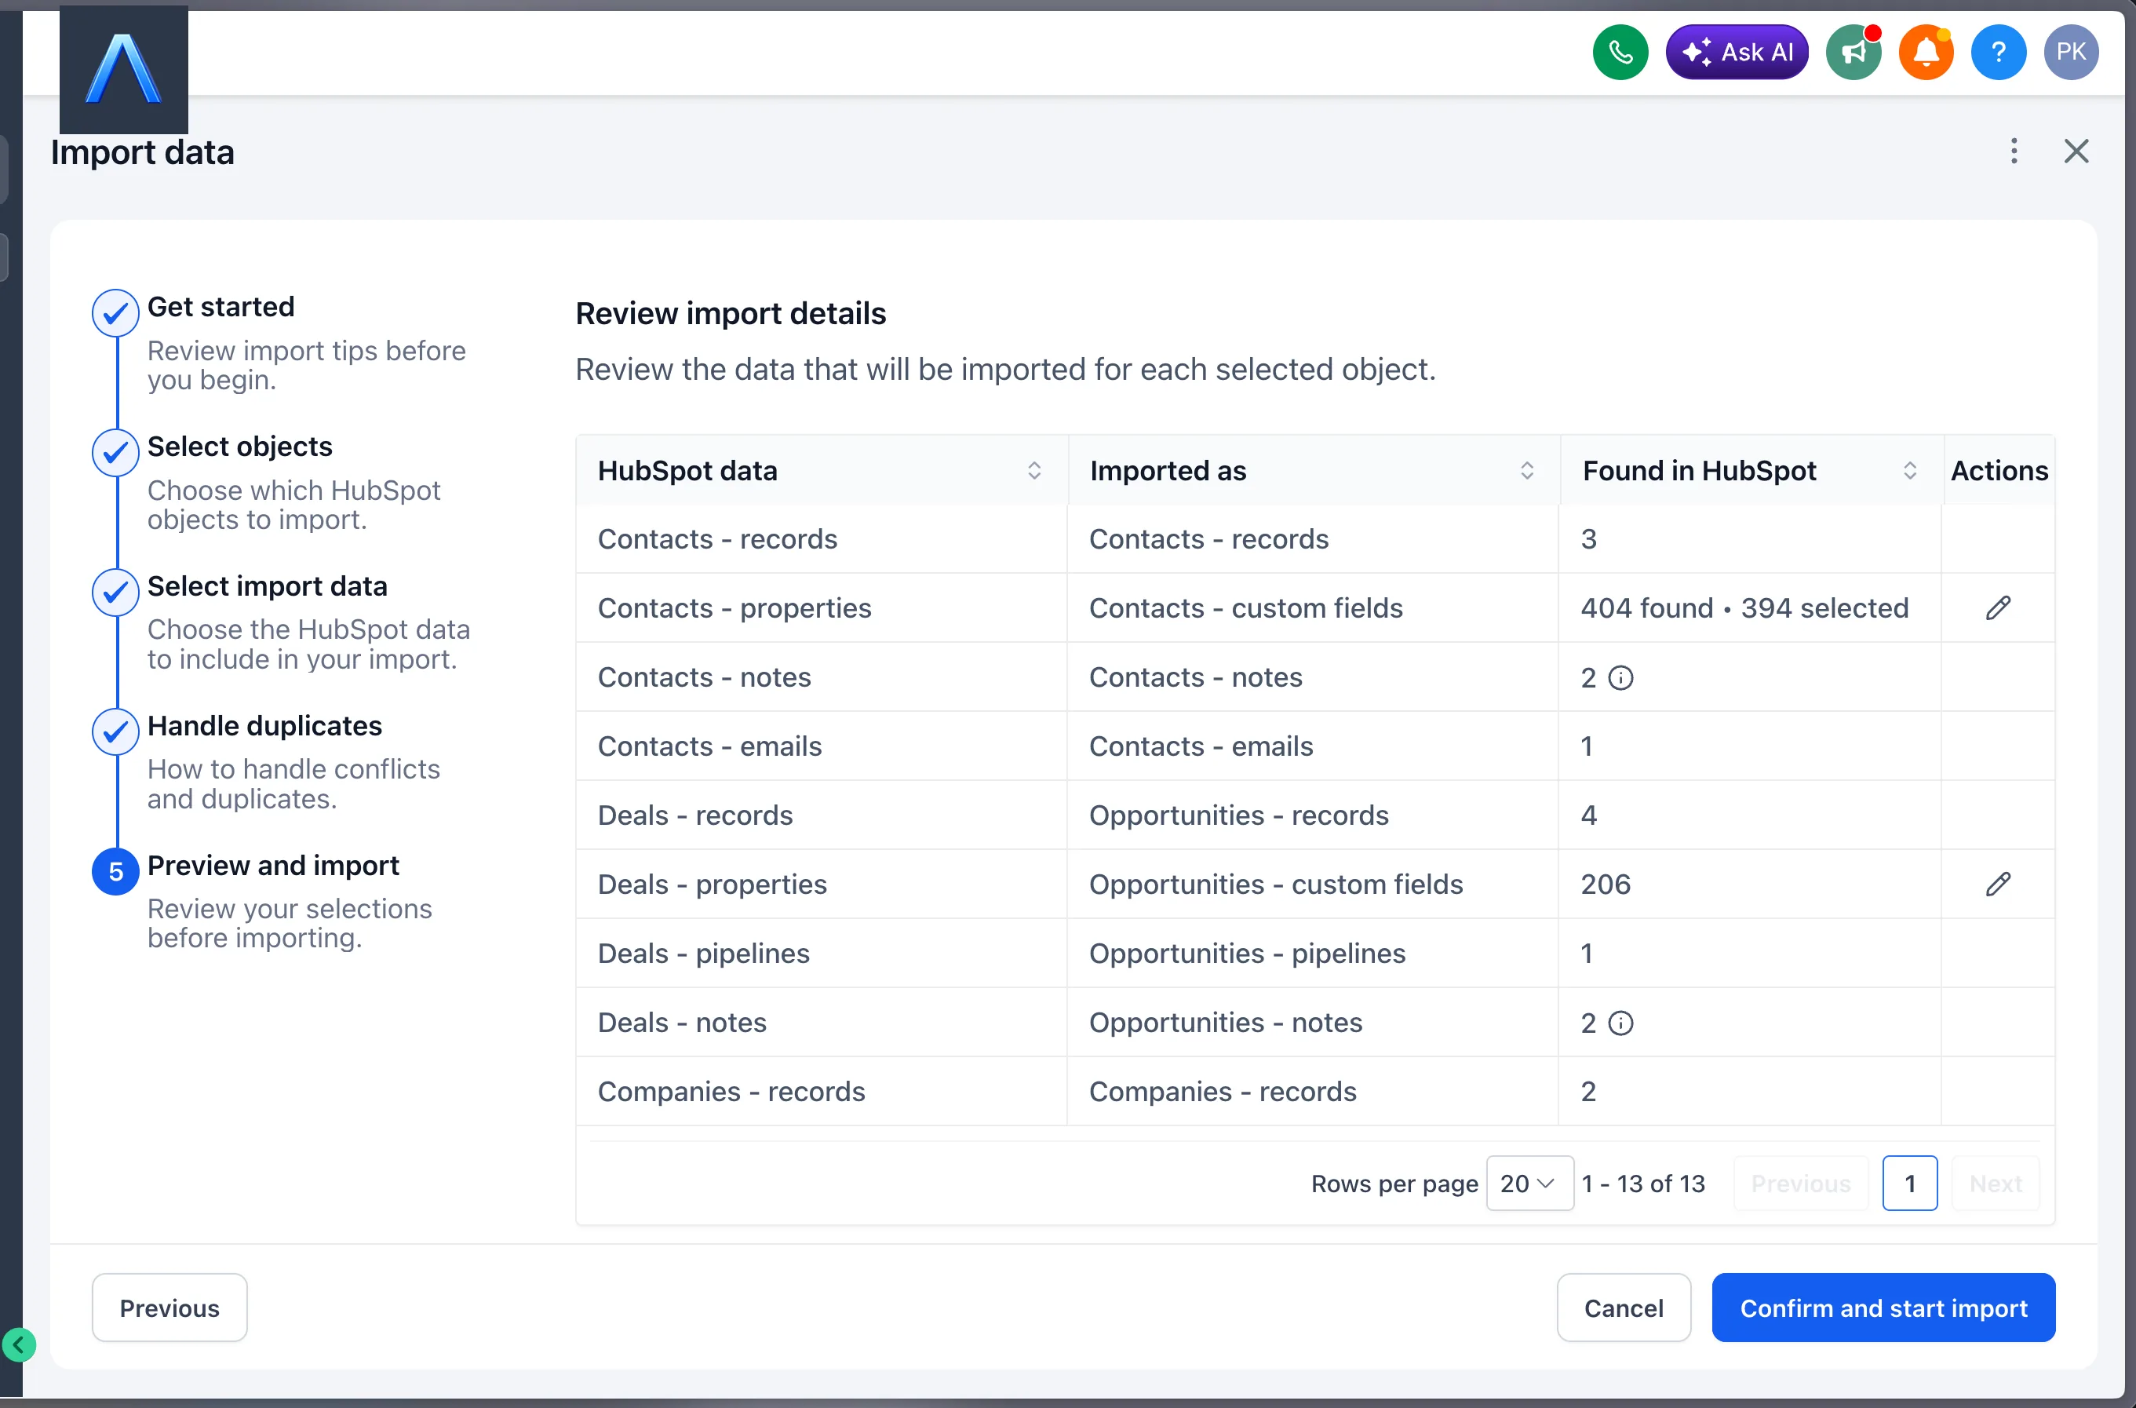Show info for Contacts - notes count
The height and width of the screenshot is (1408, 2136).
(x=1620, y=678)
